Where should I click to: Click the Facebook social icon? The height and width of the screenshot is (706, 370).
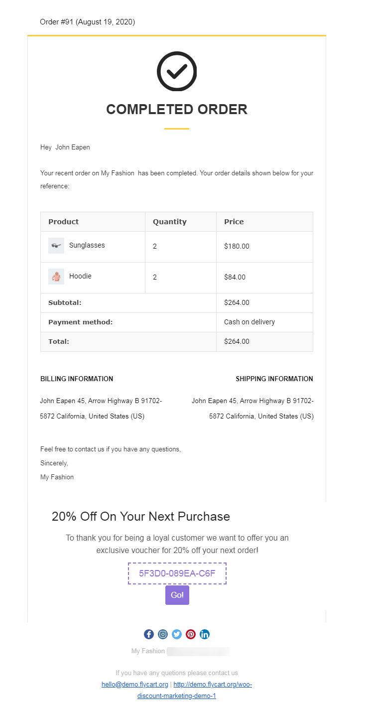coord(149,634)
